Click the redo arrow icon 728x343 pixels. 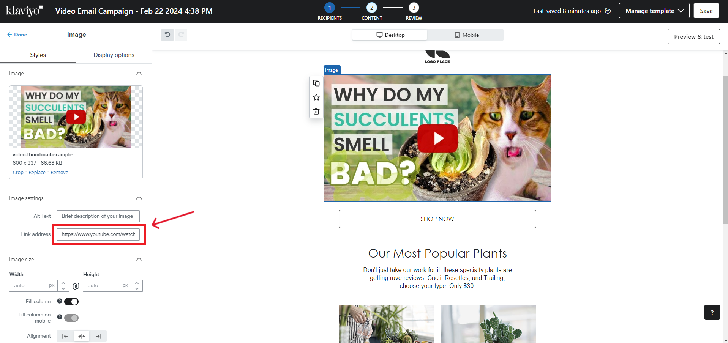(181, 35)
